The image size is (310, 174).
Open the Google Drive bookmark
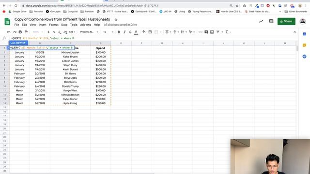click(x=17, y=12)
